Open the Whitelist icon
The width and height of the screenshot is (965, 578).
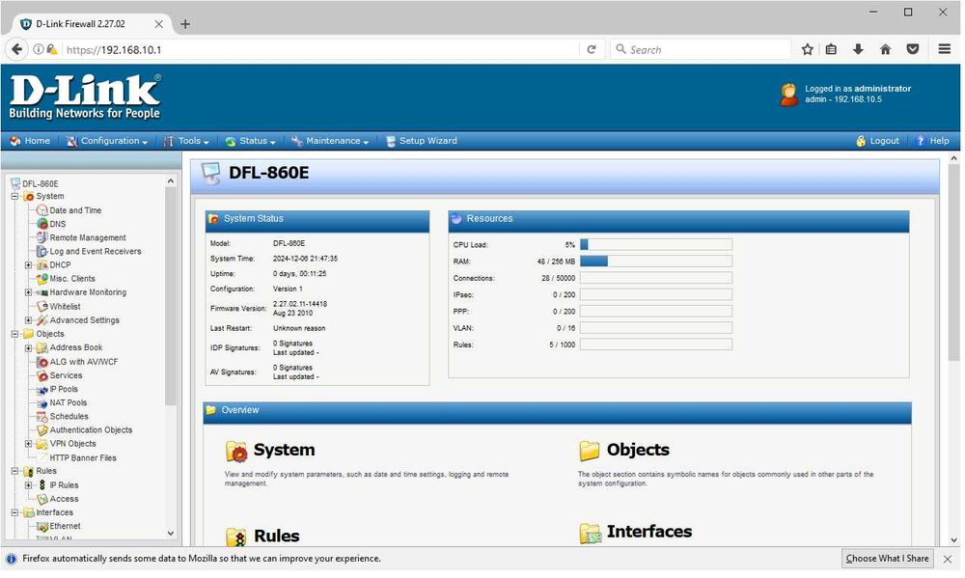41,307
